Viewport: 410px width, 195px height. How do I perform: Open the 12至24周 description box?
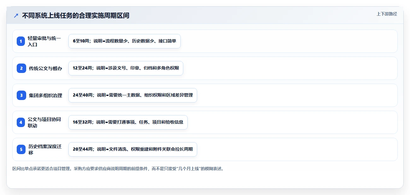[126, 68]
